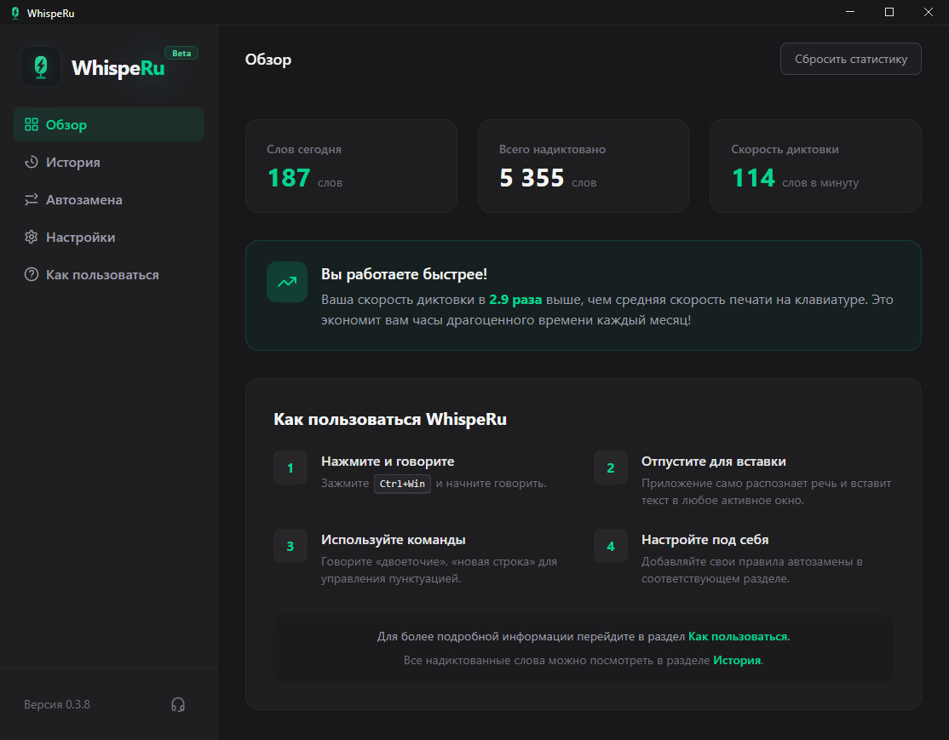949x740 pixels.
Task: Click the Как пользоваться WhispeRu heading
Action: [x=390, y=419]
